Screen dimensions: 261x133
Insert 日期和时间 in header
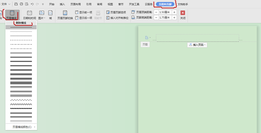coord(29,15)
